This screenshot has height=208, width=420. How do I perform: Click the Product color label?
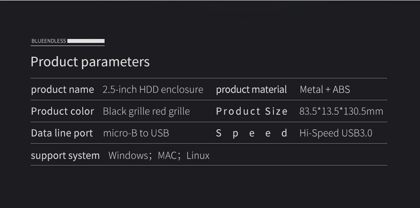pyautogui.click(x=63, y=111)
